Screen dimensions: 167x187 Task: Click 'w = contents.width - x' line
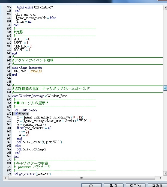[x=32, y=124]
